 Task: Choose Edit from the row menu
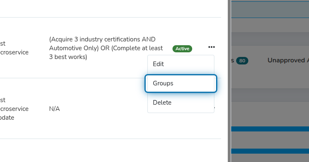click(x=181, y=64)
